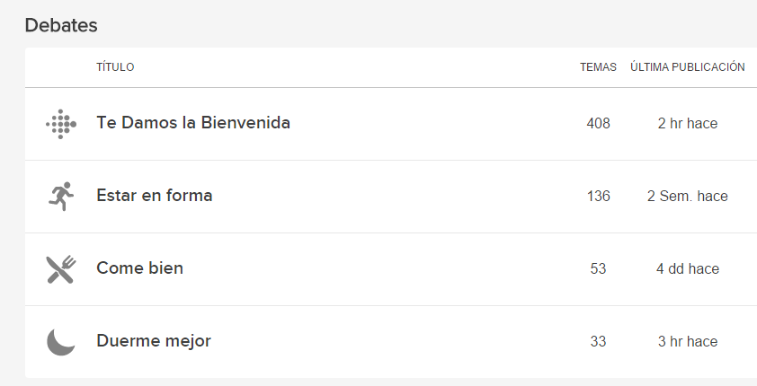Screen dimensions: 757x386
Task: Click the running person icon
Action: pos(61,196)
